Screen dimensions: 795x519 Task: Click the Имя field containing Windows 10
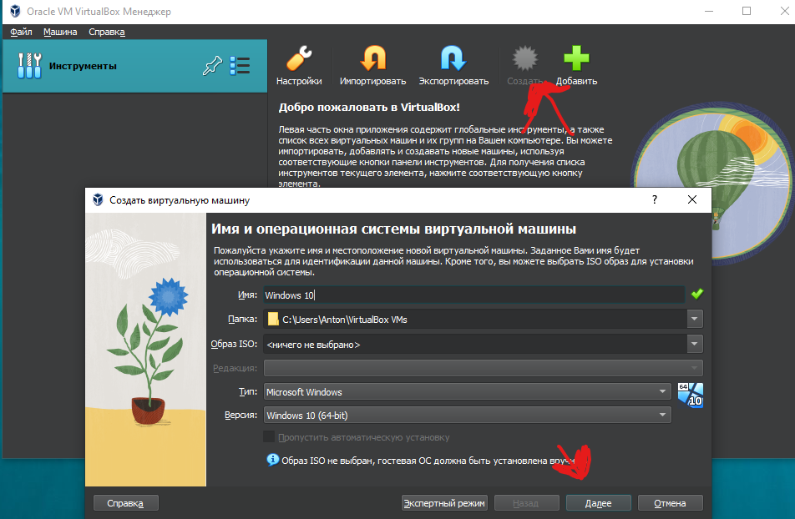(474, 295)
